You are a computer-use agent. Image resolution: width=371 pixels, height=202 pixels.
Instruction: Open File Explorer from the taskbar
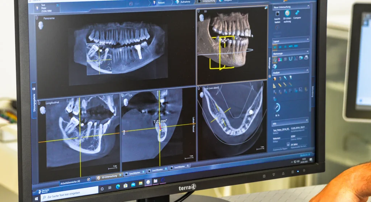(141, 183)
